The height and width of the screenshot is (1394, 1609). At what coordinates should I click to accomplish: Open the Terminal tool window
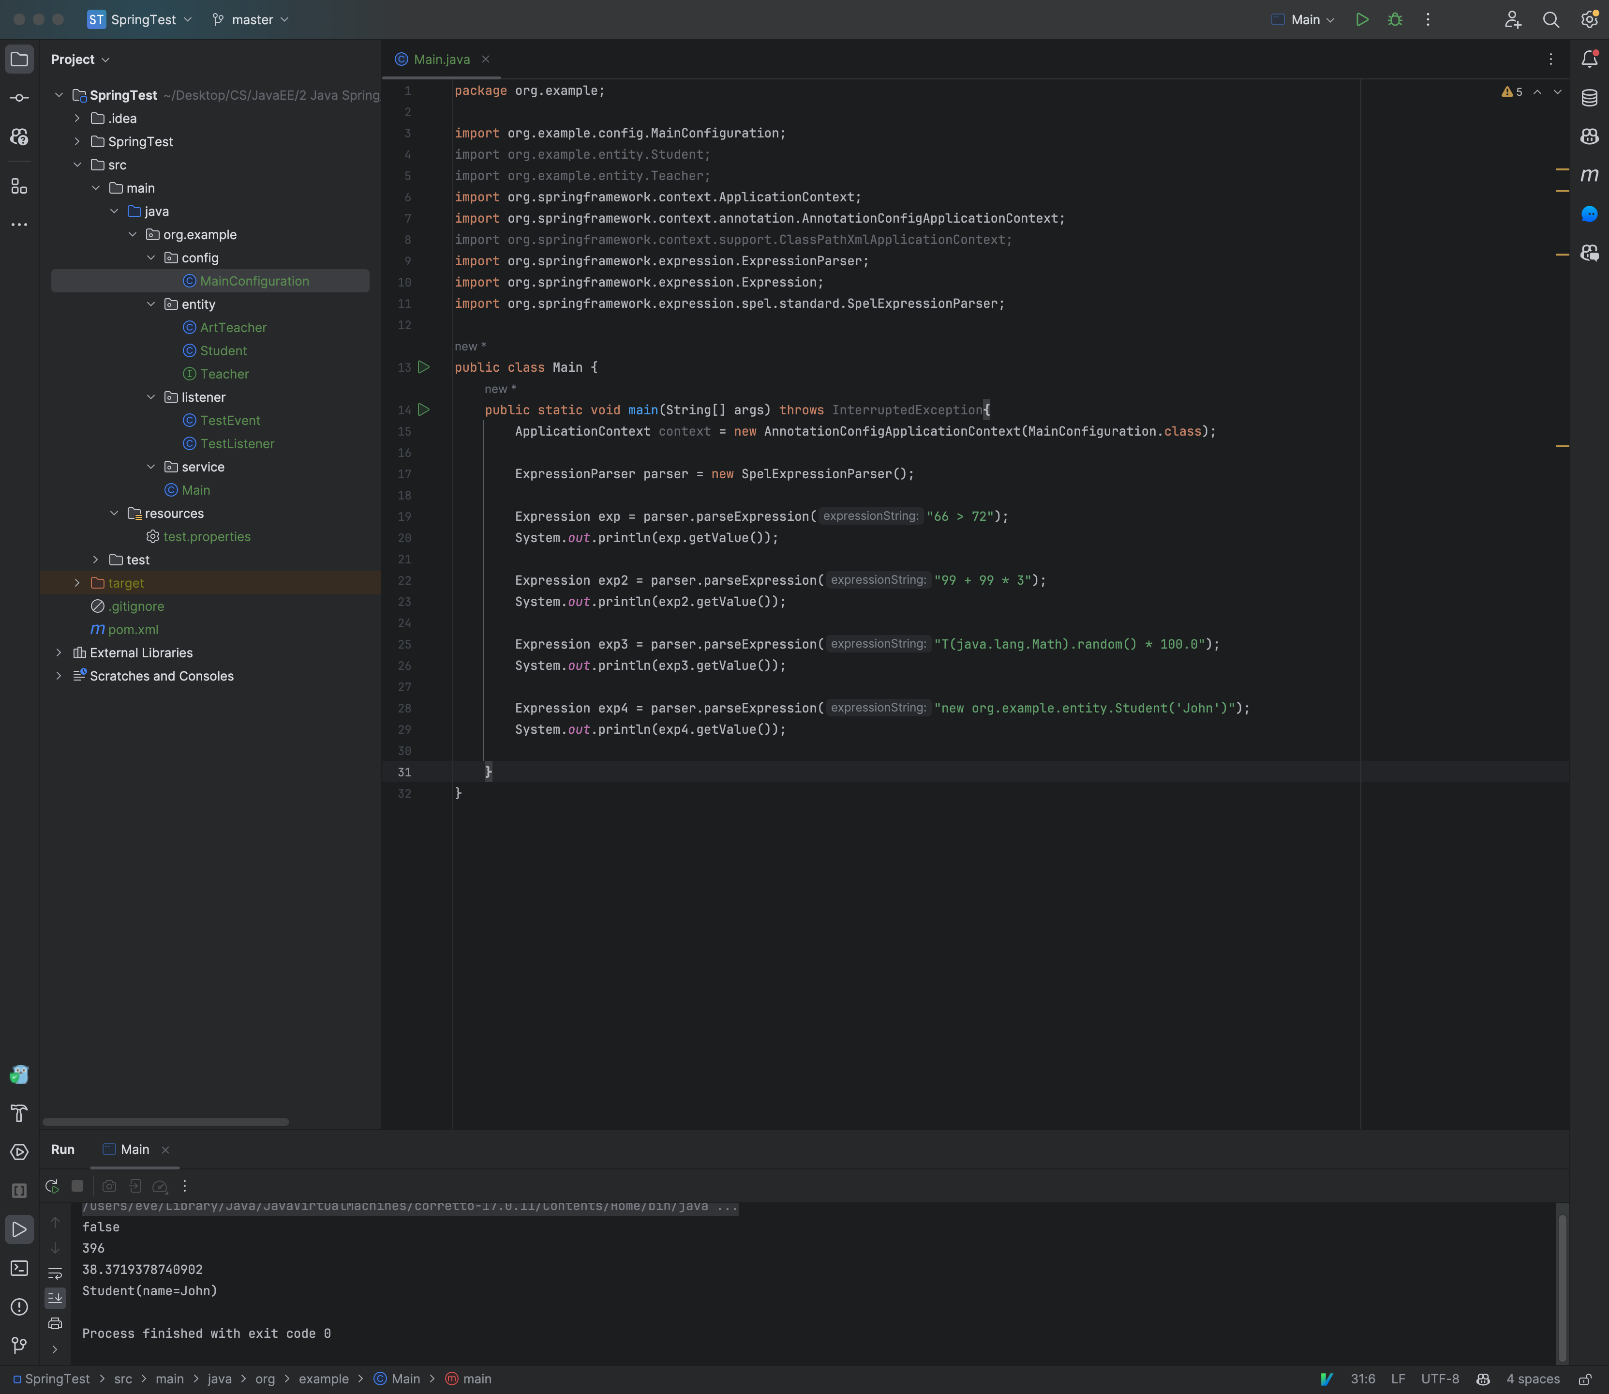click(19, 1268)
